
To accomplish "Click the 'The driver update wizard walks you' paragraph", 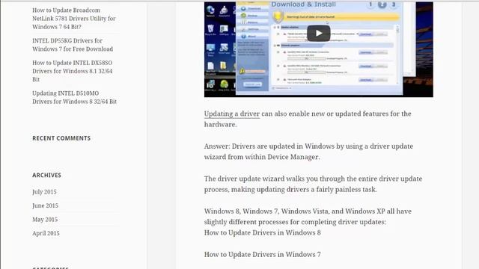I will coord(313,184).
